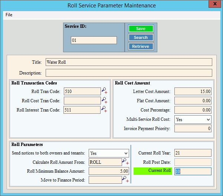The width and height of the screenshot is (223, 196).
Task: Click the green Current Roll label
Action: (x=153, y=171)
